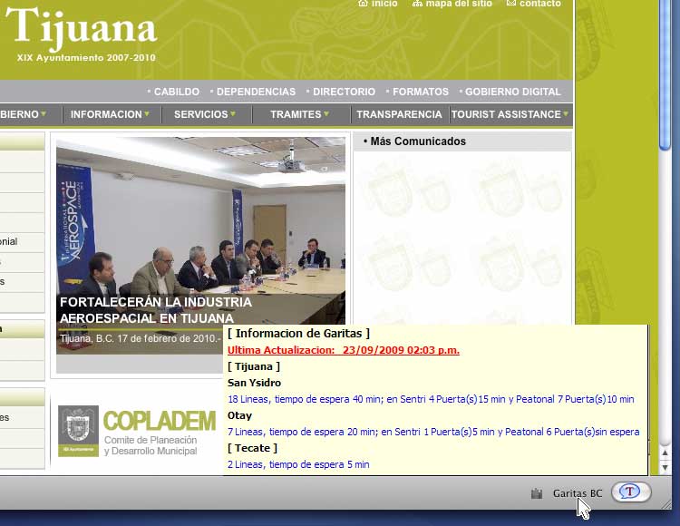Click the vertical scrollbar thumb
This screenshot has width=680, height=526.
click(665, 74)
